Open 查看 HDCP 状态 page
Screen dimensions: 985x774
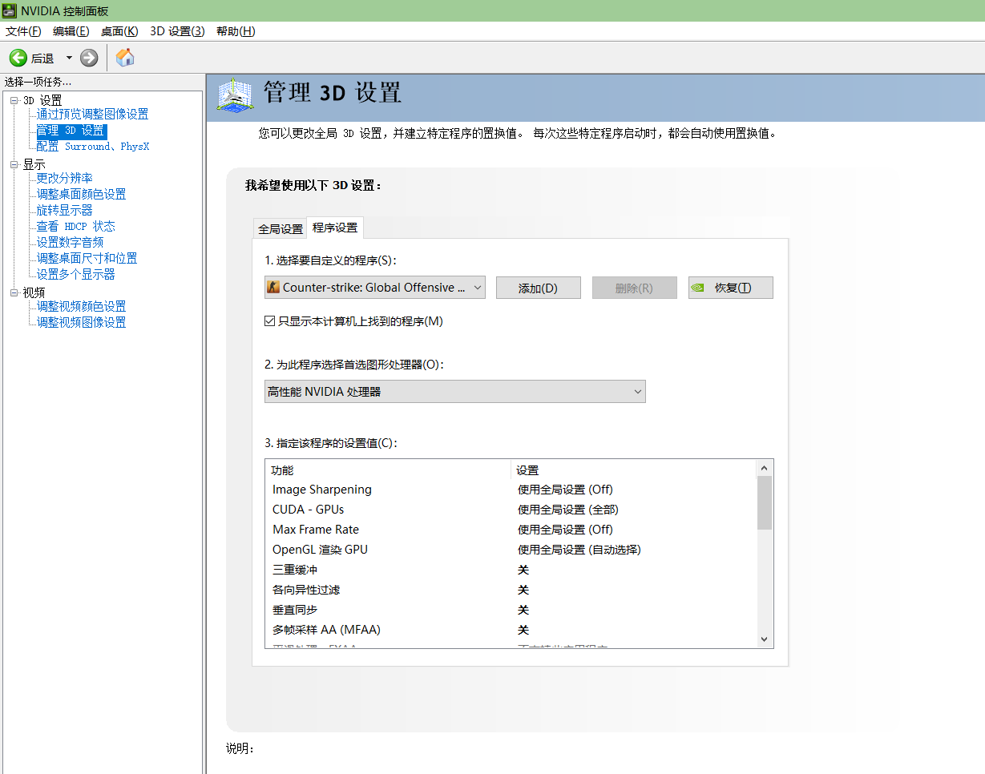75,226
